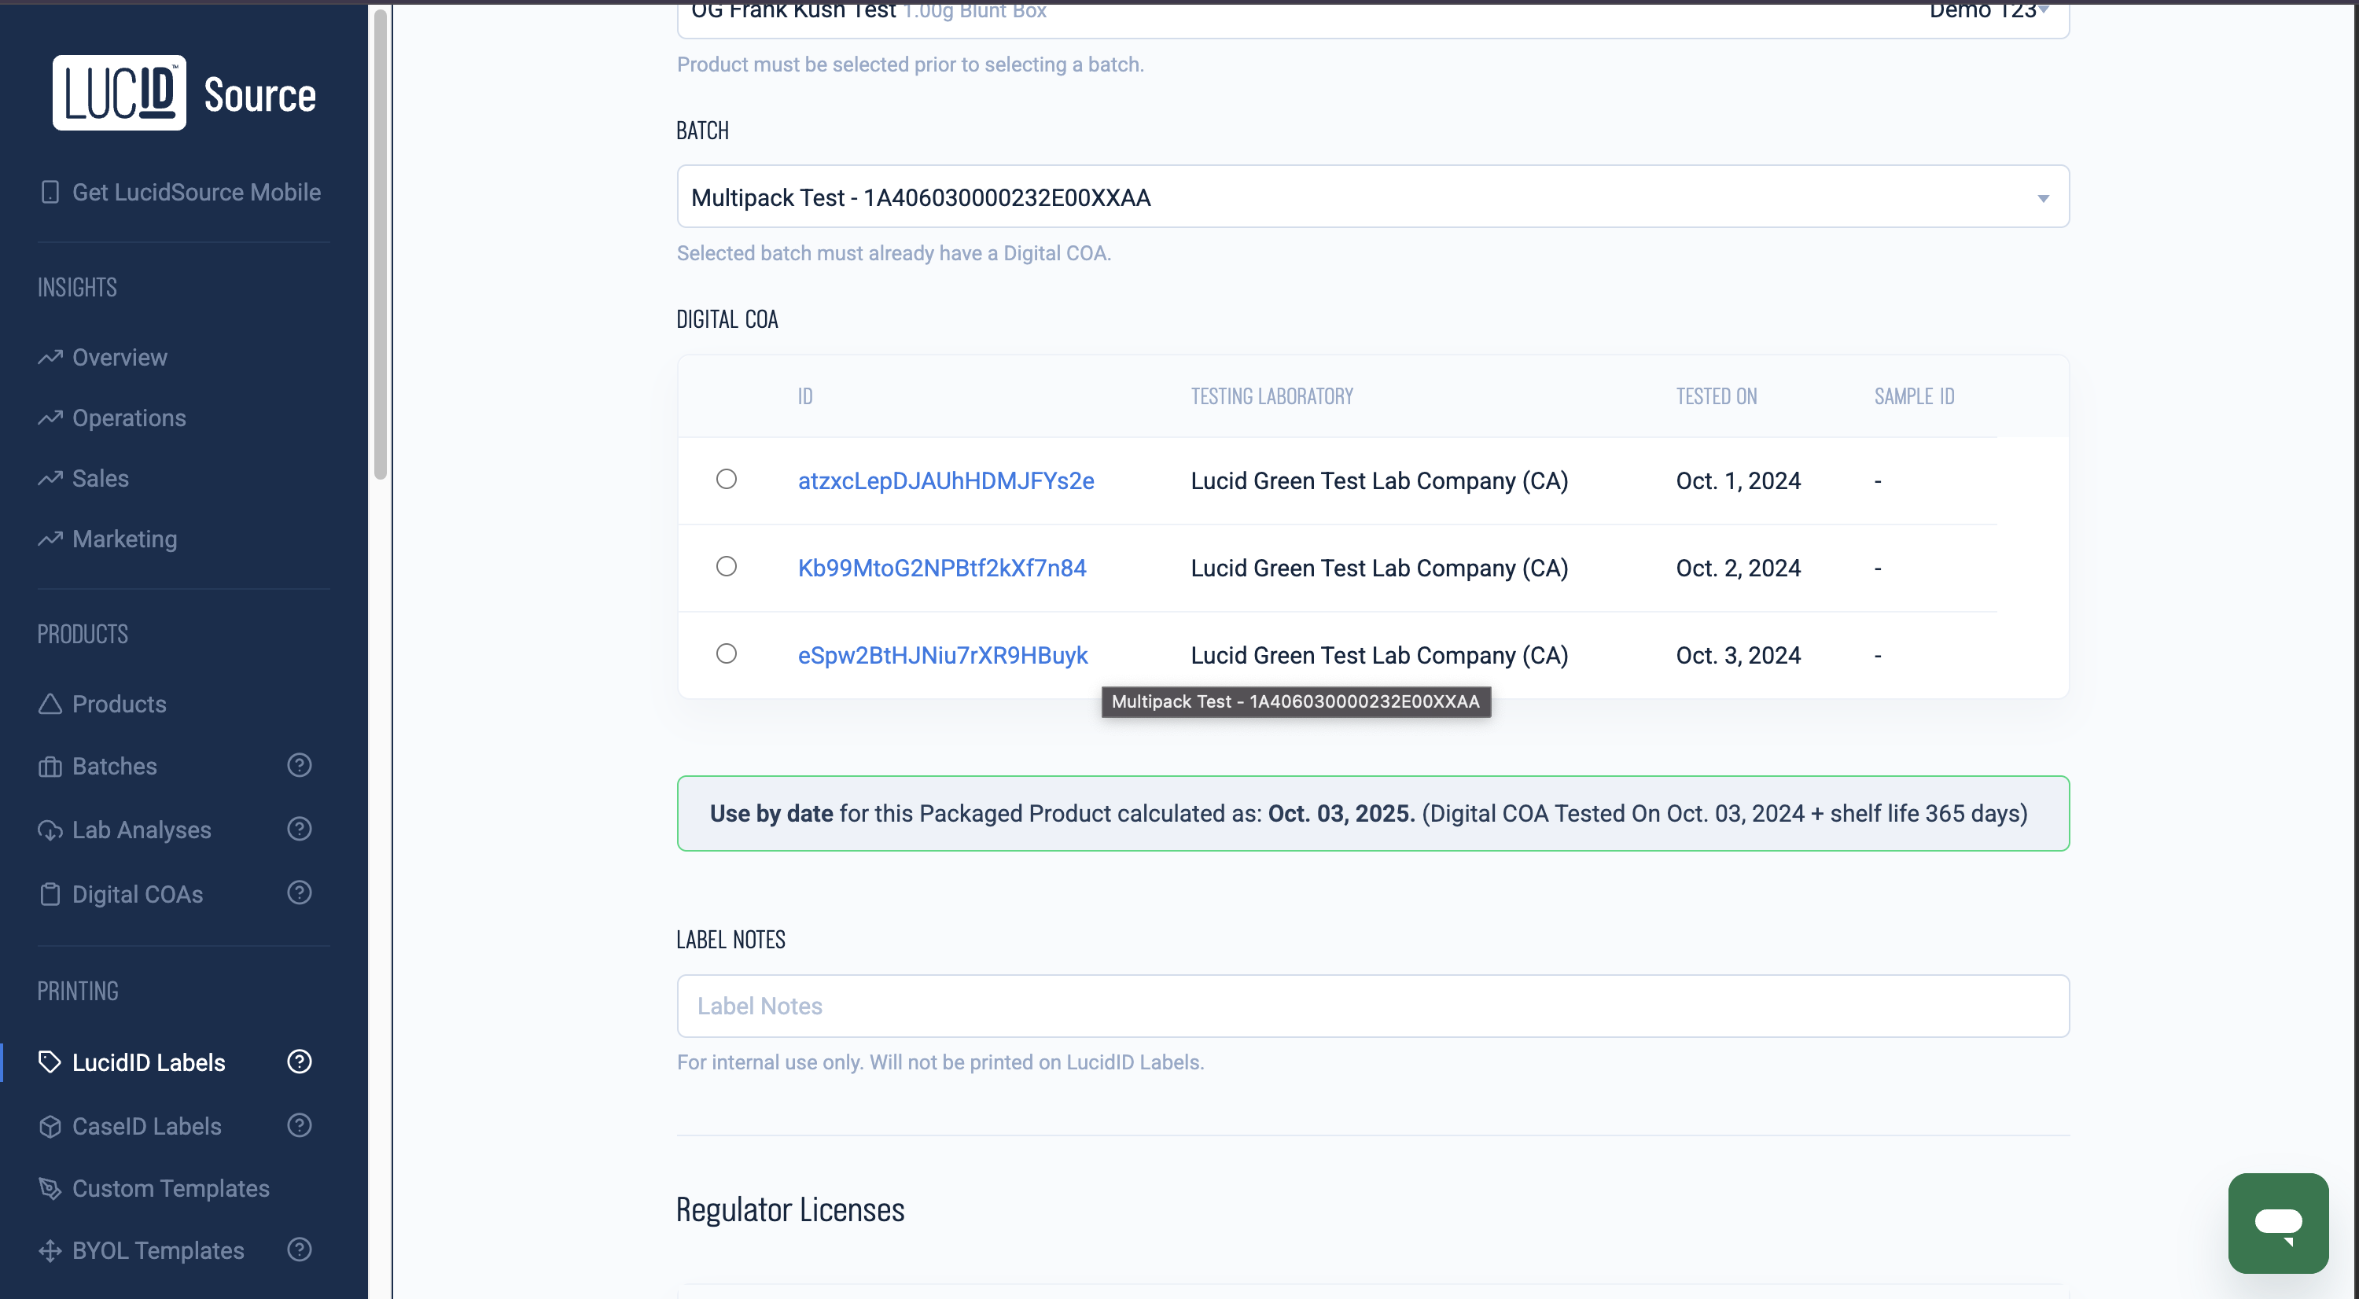The image size is (2359, 1299).
Task: Select the COA tested Oct. 3, 2024
Action: 727,653
